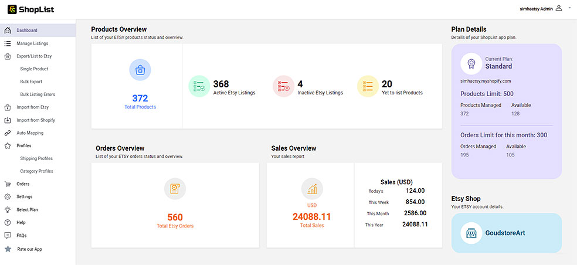Open Settings page label
The height and width of the screenshot is (265, 577).
click(x=24, y=197)
